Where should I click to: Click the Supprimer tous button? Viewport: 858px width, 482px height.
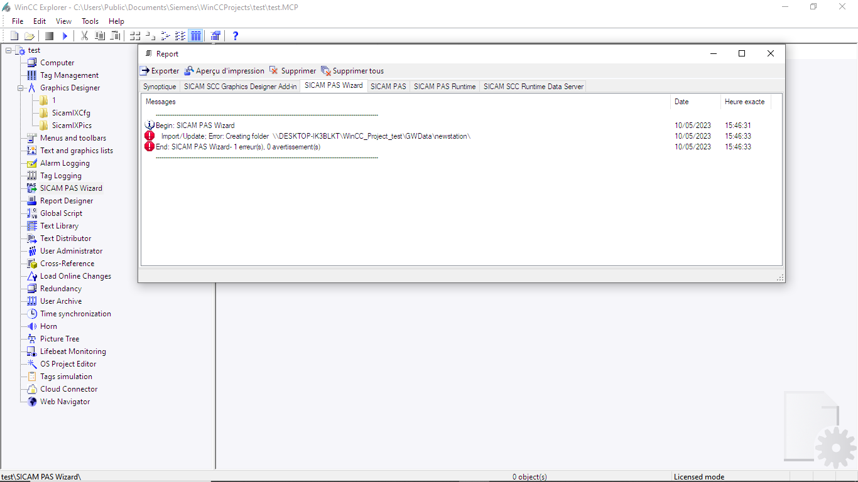pyautogui.click(x=352, y=71)
